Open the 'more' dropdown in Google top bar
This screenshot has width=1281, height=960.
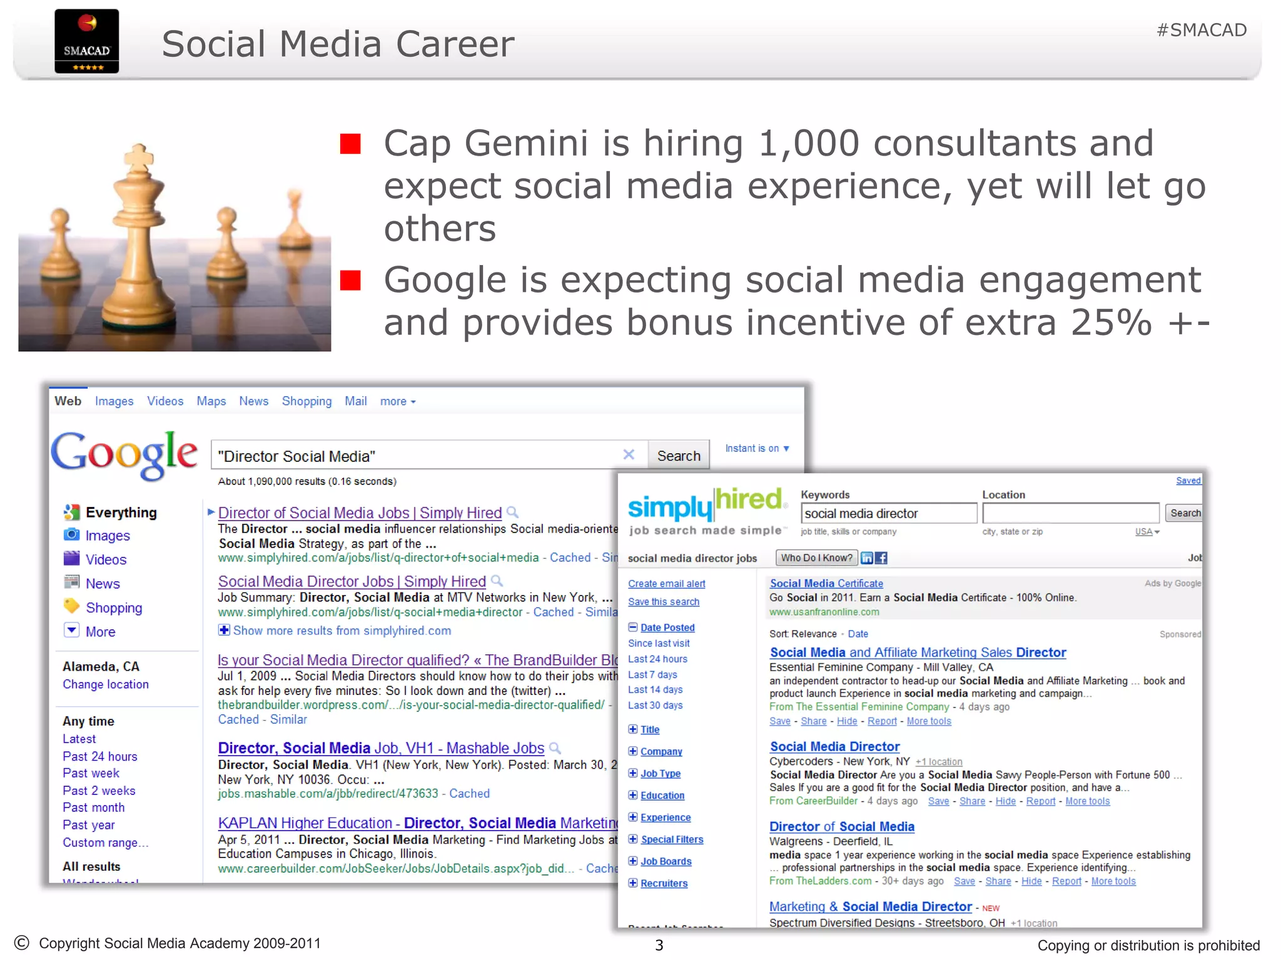click(398, 401)
